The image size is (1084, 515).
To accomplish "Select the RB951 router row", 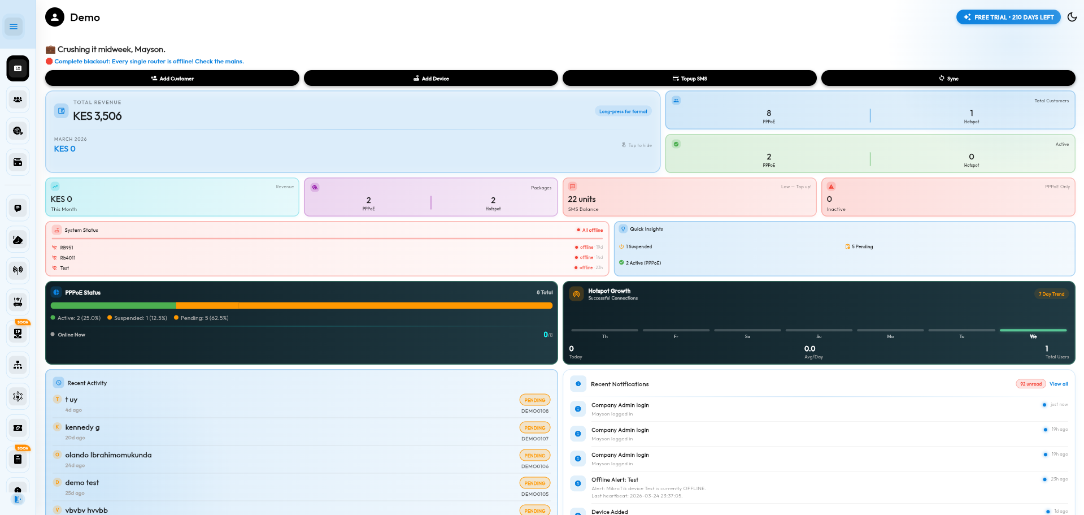I will (327, 248).
